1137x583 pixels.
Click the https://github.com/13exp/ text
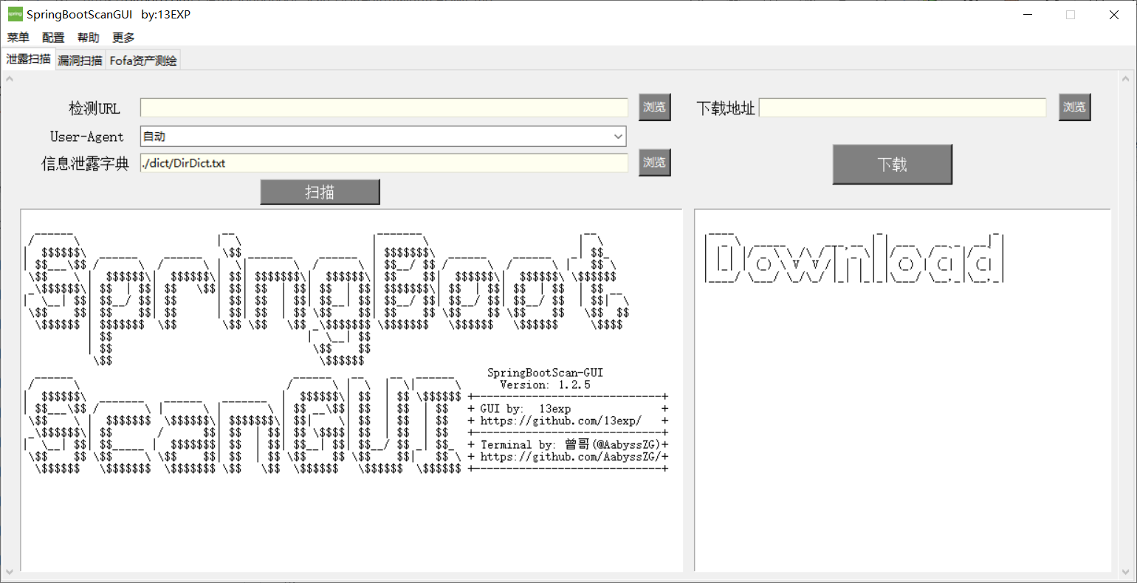pos(561,421)
